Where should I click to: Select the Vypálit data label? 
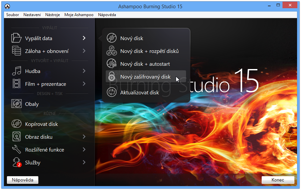(39, 38)
